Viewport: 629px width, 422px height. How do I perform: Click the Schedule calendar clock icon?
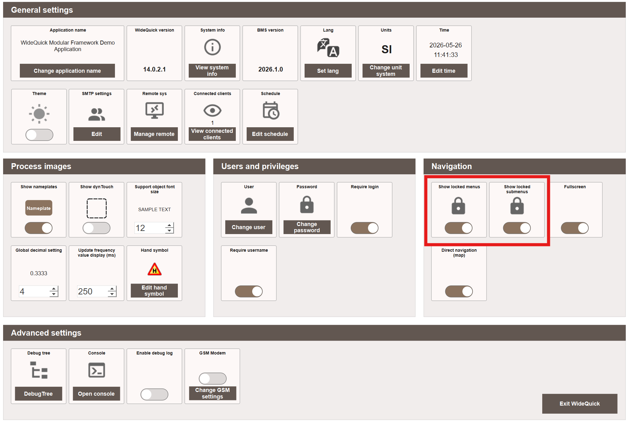[271, 111]
